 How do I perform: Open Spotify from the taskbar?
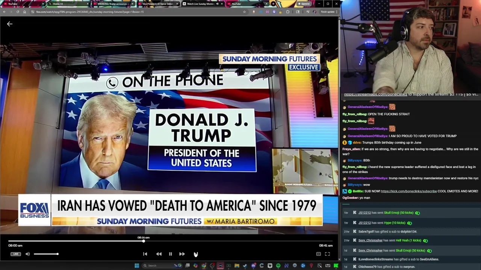pos(278,265)
